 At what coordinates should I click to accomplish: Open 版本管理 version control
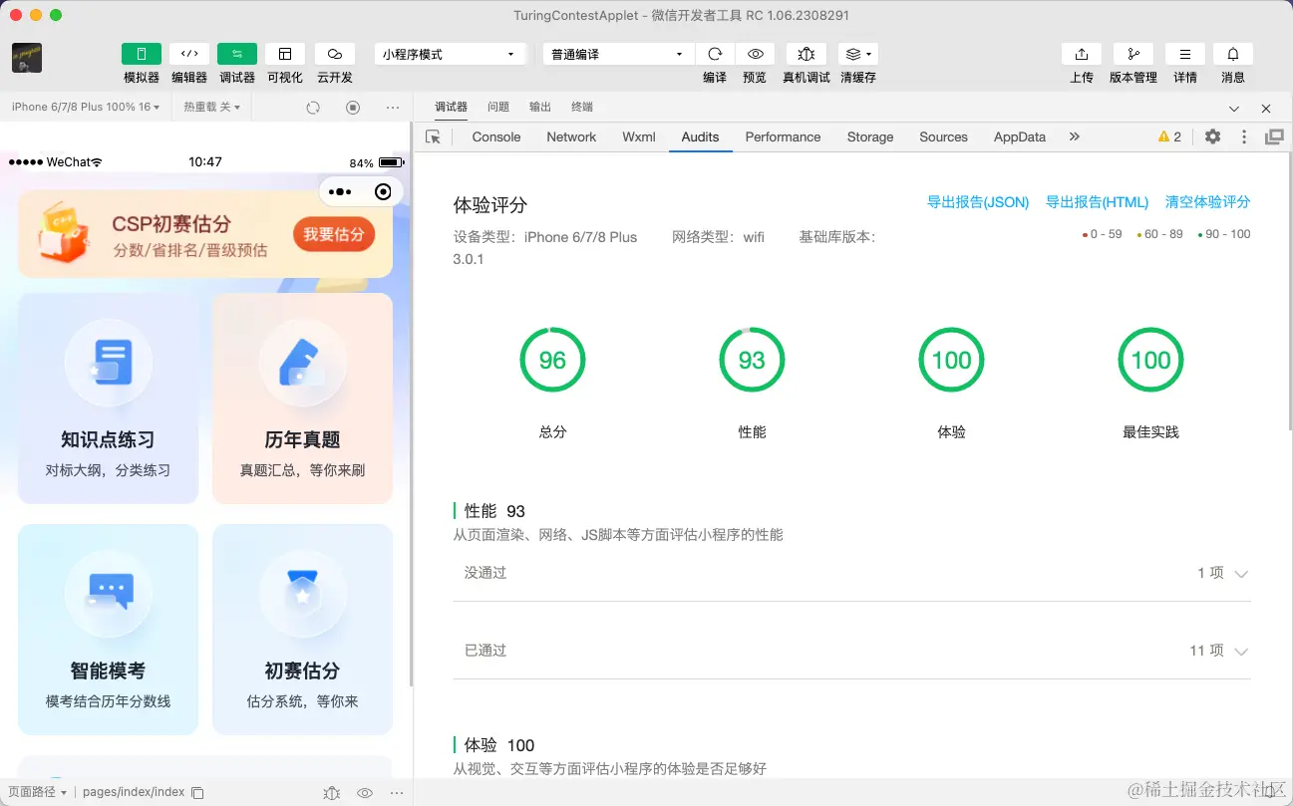pos(1133,54)
